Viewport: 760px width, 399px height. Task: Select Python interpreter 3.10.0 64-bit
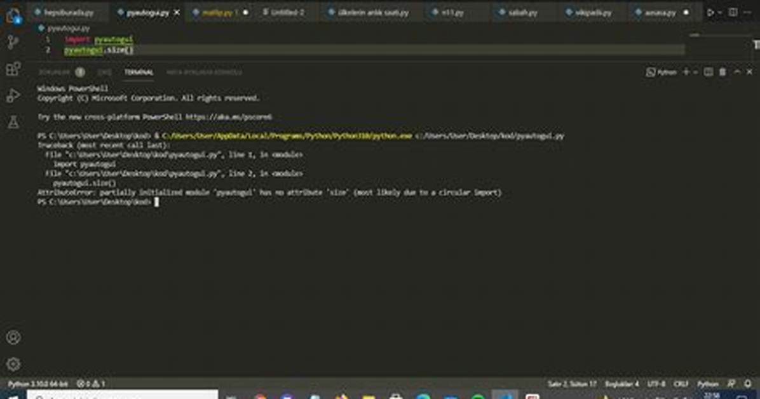point(37,384)
